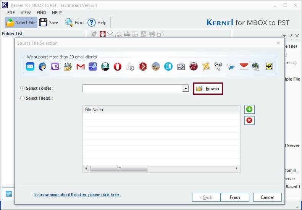This screenshot has height=210, width=302.
Task: Click the Find magnifier toolbar button
Action: point(74,23)
